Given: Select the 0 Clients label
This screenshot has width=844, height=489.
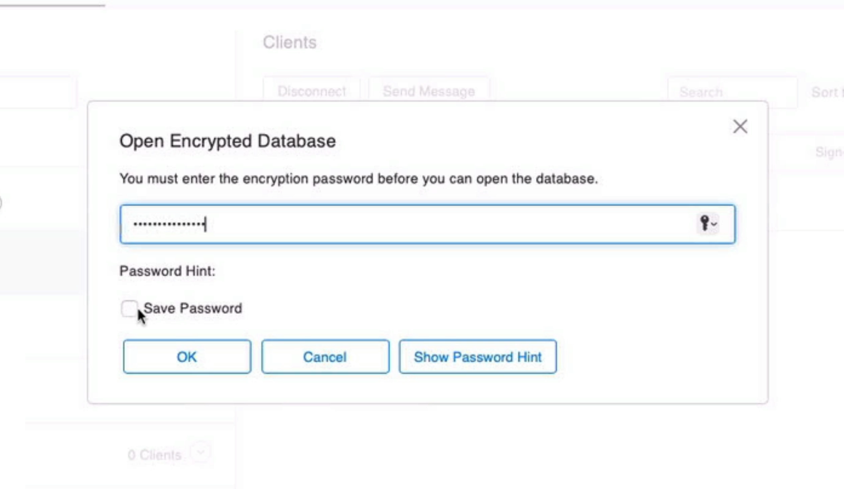Looking at the screenshot, I should [x=155, y=454].
